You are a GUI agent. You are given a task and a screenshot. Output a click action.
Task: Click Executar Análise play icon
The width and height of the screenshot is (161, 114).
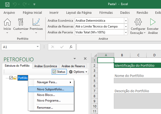(x=153, y=22)
